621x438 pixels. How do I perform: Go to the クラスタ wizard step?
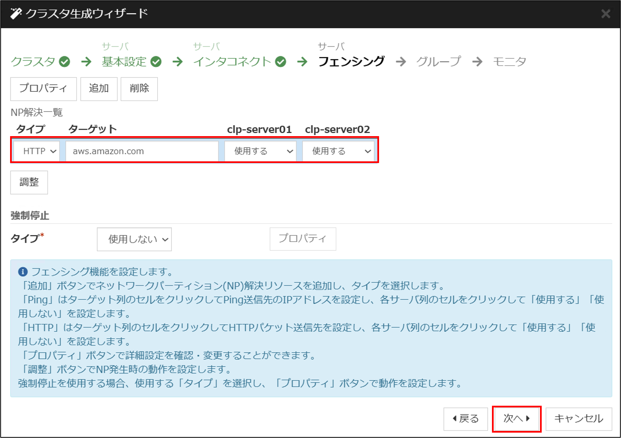33,62
